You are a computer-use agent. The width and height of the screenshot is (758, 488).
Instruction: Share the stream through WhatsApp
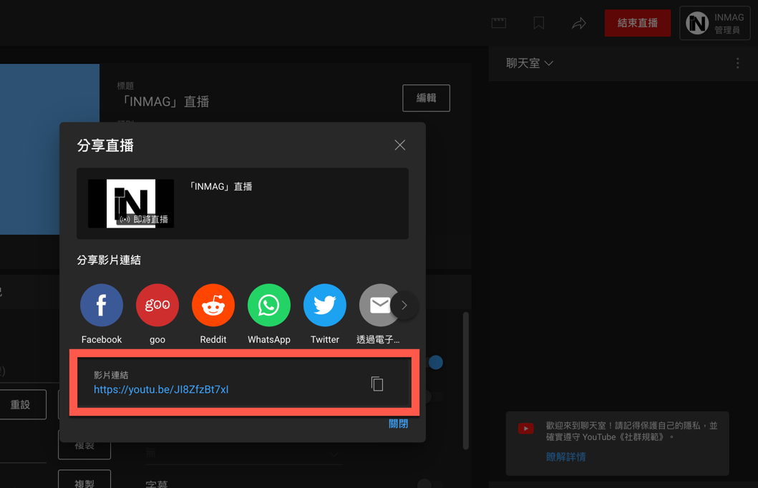coord(269,305)
